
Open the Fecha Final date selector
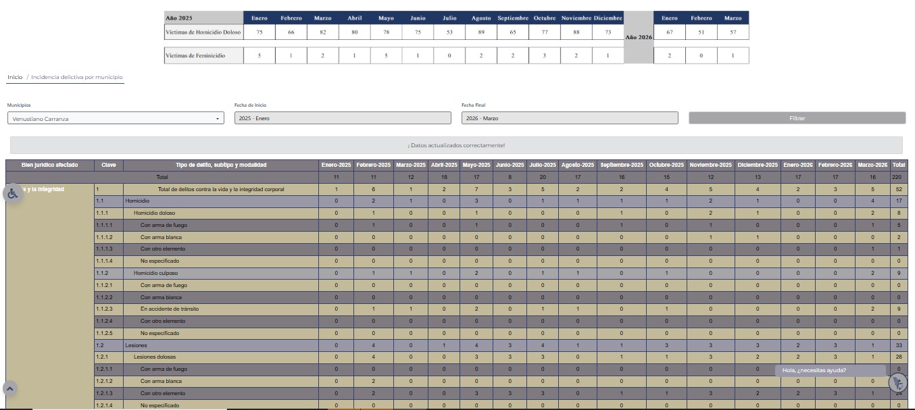(x=569, y=118)
